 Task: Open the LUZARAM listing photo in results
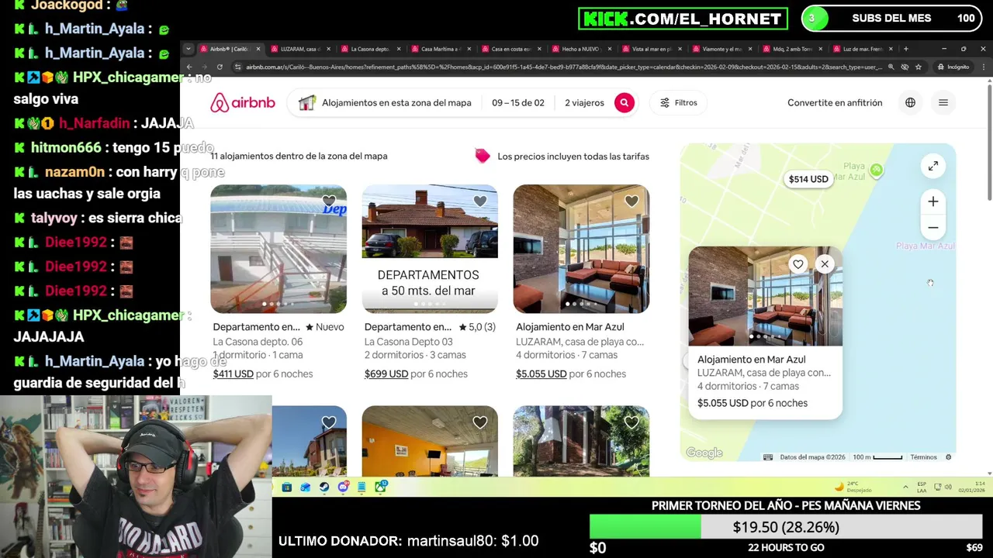click(x=581, y=249)
